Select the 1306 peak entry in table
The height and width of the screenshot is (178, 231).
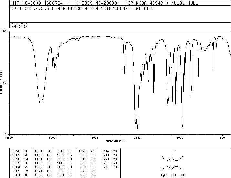pos(65,155)
